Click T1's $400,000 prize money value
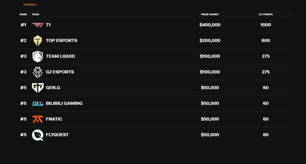 coord(210,25)
